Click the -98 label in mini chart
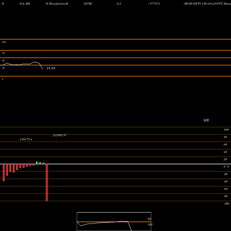Image resolution: width=231 pixels, height=231 pixels. pos(149,219)
